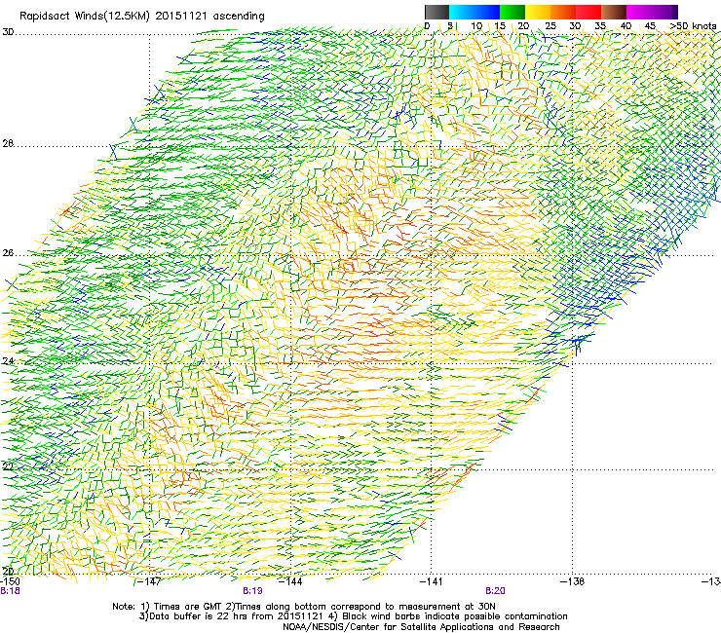Click the yellow 20–25 knots legend swatch
Screen dimensions: 721x633
(x=538, y=12)
